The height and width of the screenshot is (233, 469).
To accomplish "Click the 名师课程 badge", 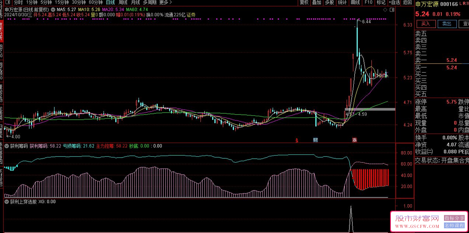I will pyautogui.click(x=455, y=226).
